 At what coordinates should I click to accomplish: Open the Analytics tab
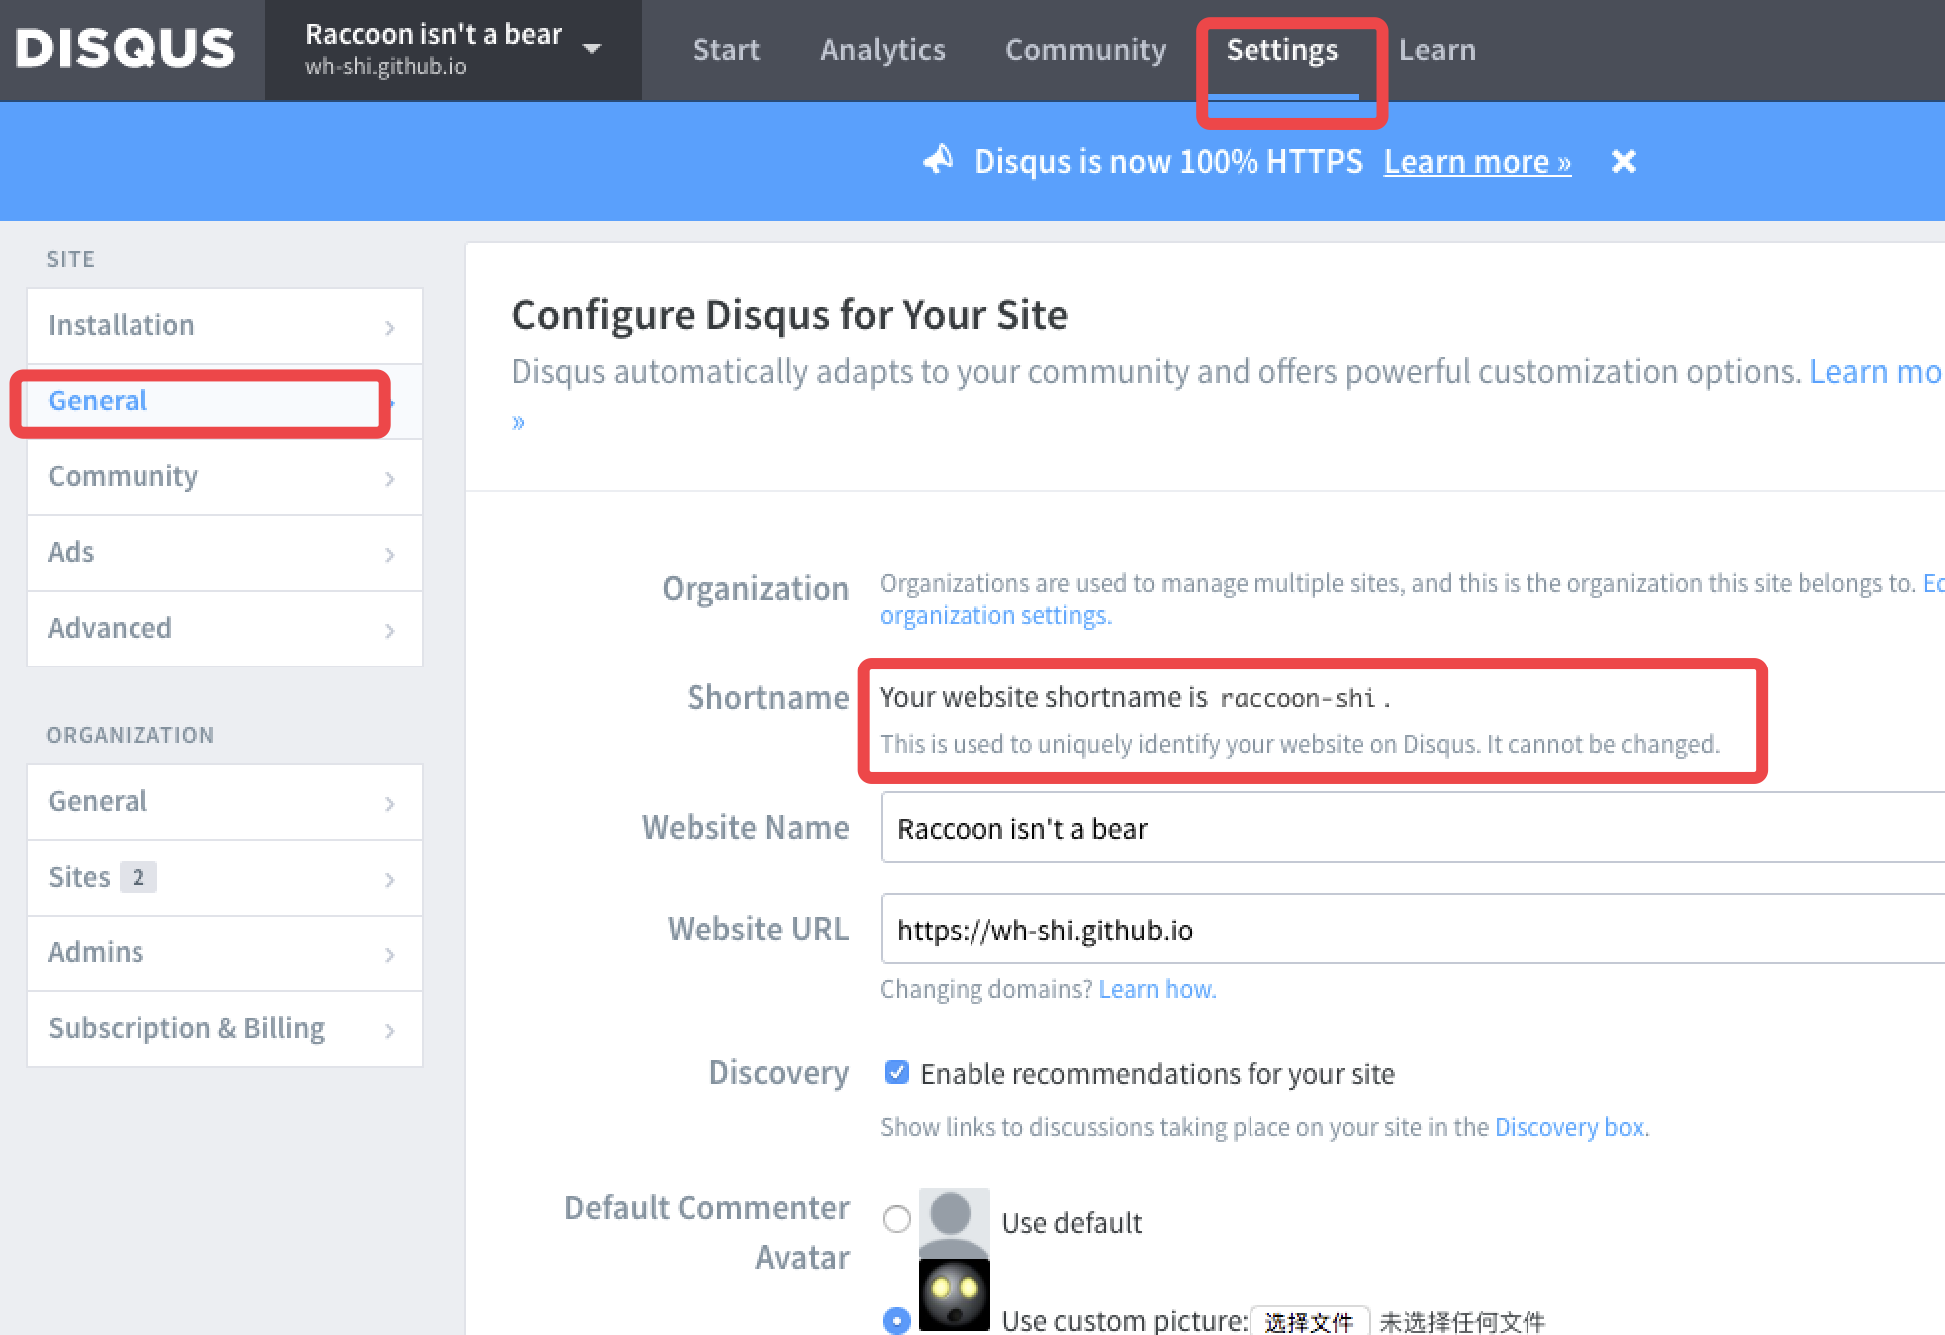882,50
